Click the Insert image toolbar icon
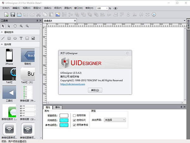The height and width of the screenshot is (143, 190). tap(58, 15)
